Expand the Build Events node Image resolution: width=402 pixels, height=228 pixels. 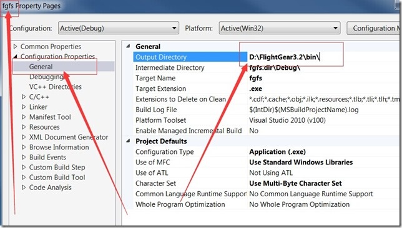click(x=24, y=157)
